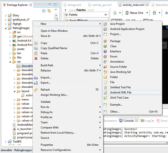Expand the gridlayout_v7 project
168x153 pixels.
tap(6, 20)
